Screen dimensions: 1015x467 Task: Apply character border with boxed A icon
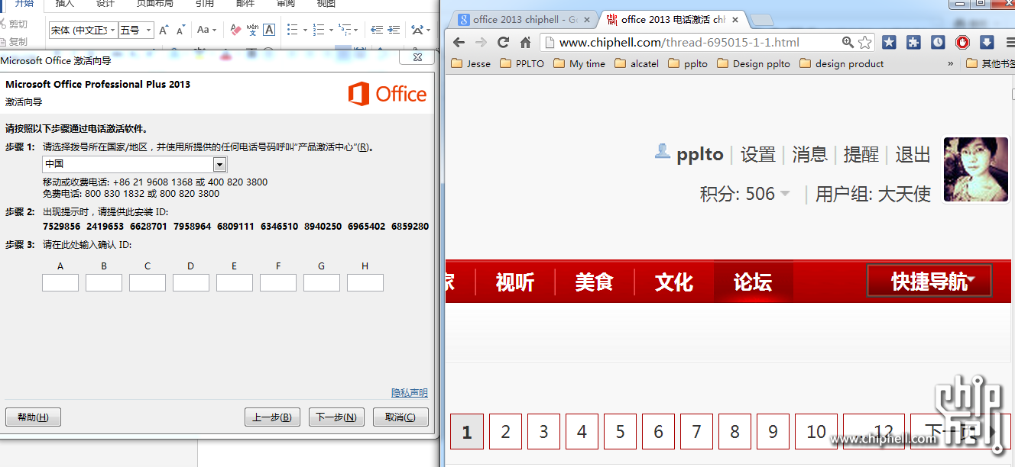coord(269,31)
